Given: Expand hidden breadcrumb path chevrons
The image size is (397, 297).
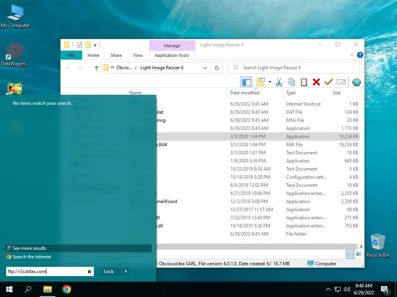Looking at the screenshot, I should tap(112, 67).
